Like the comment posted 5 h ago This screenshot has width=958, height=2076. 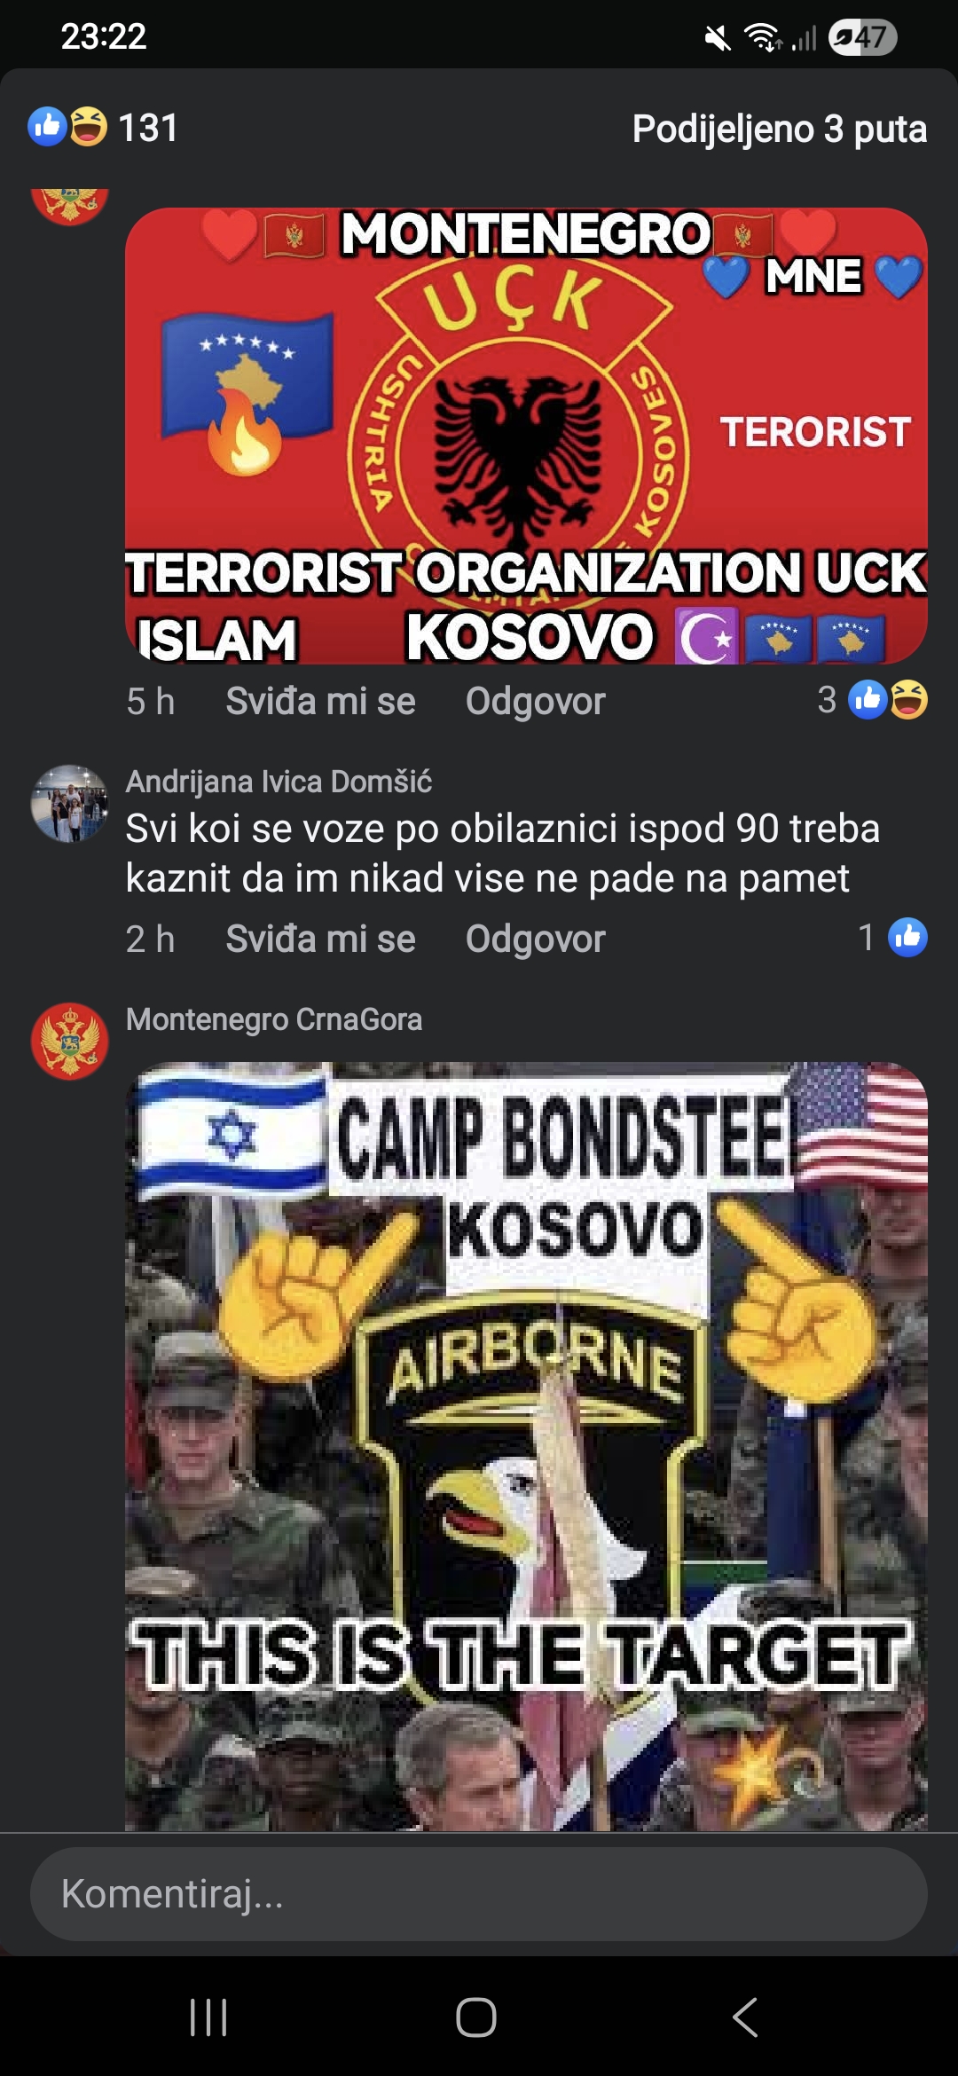coord(320,701)
